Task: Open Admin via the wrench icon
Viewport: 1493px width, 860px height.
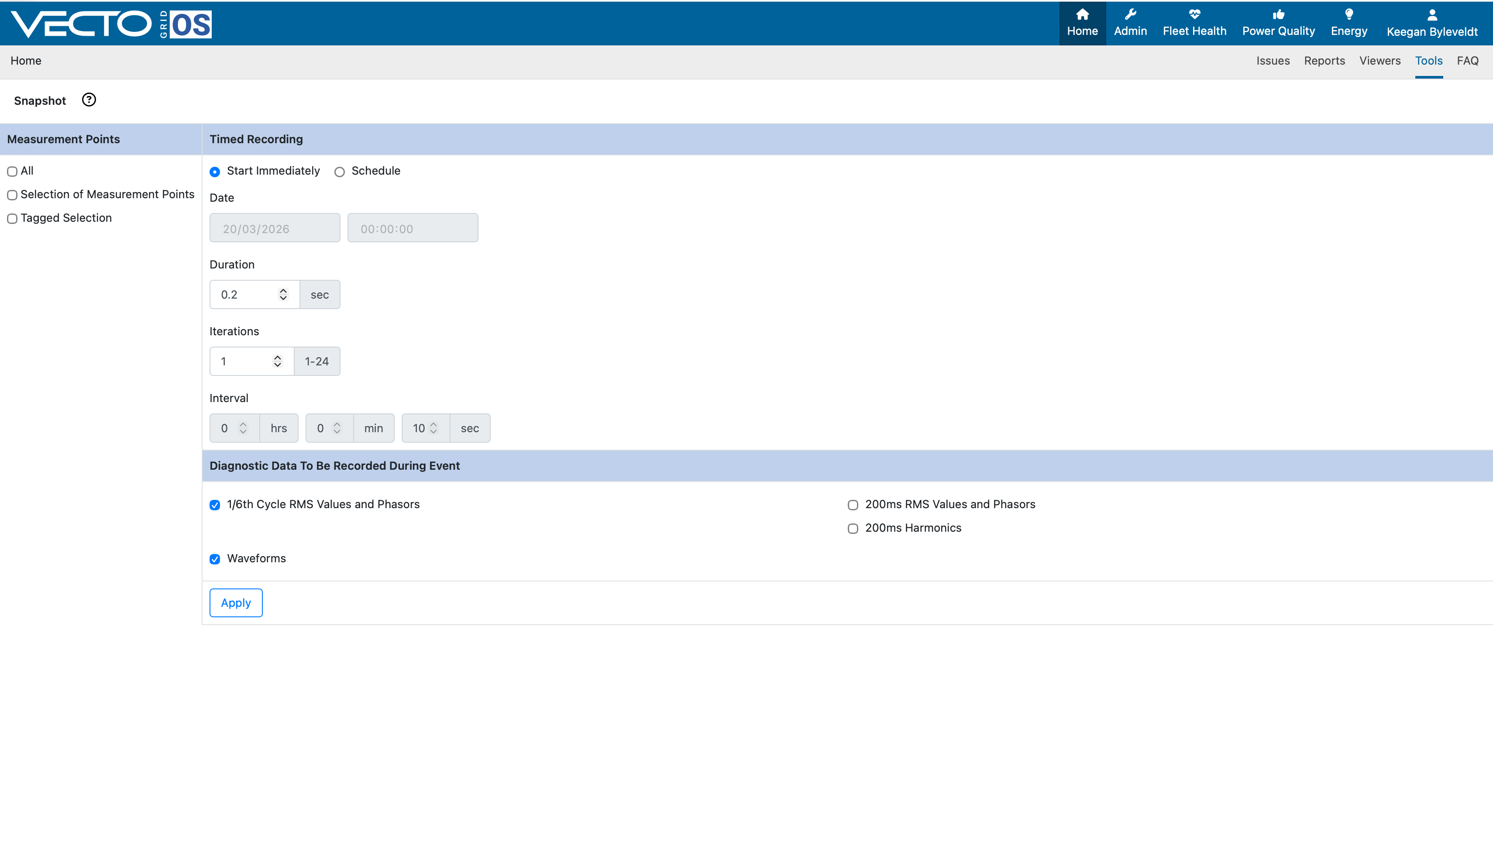Action: pyautogui.click(x=1130, y=14)
